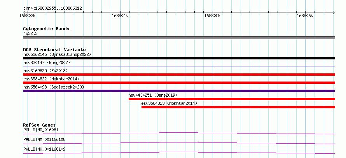Click the red esv3584823 variant bar
The height and width of the screenshot is (158, 346).
(238, 107)
